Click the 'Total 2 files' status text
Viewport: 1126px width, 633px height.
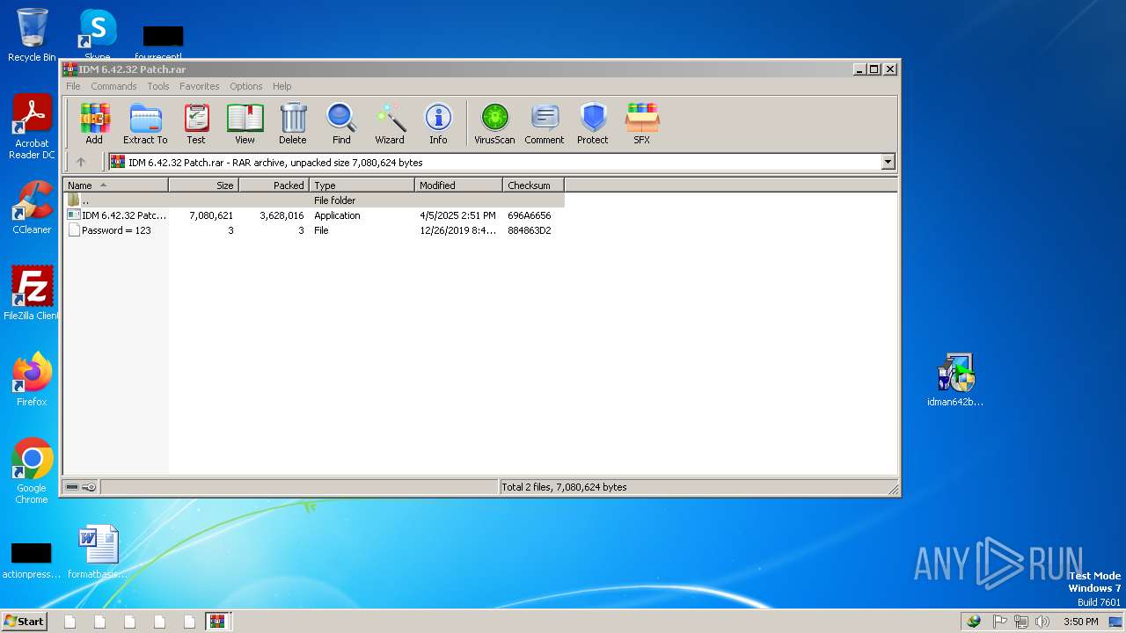point(564,487)
